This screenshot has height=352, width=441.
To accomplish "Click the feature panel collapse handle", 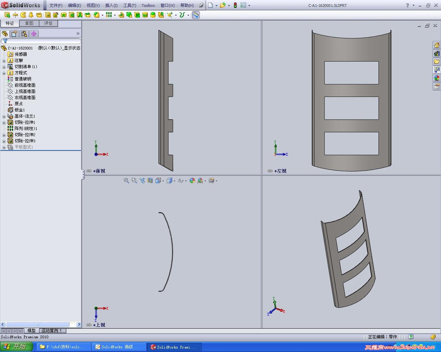I will [83, 174].
